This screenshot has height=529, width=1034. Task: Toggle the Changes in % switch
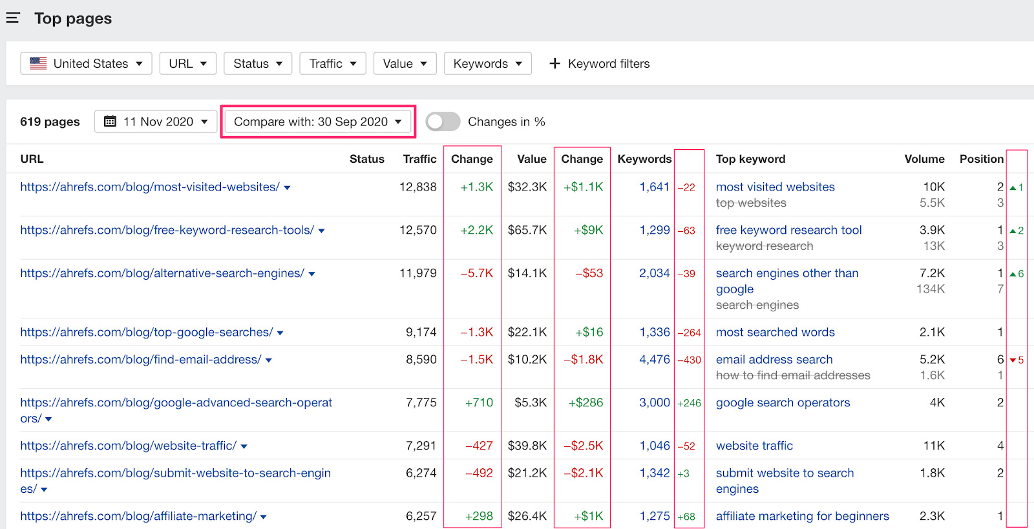click(443, 121)
